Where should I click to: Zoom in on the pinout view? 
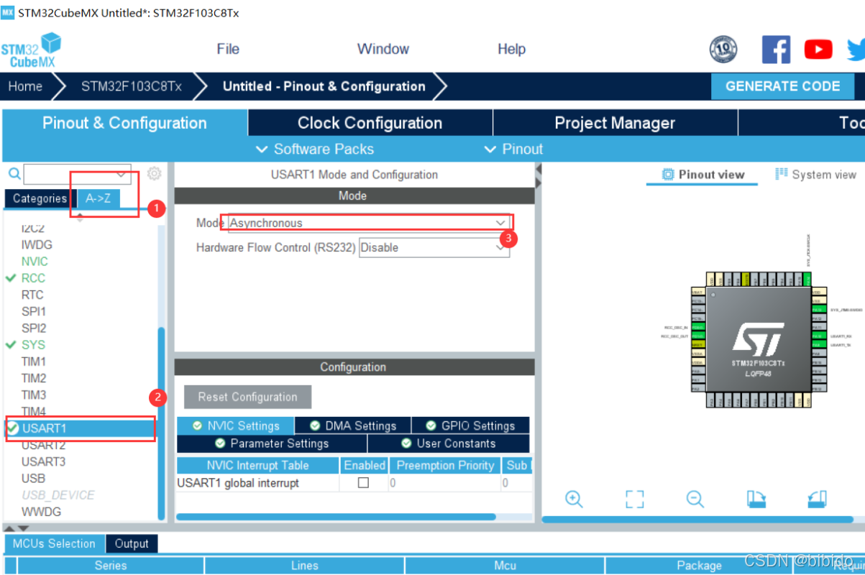(x=574, y=499)
